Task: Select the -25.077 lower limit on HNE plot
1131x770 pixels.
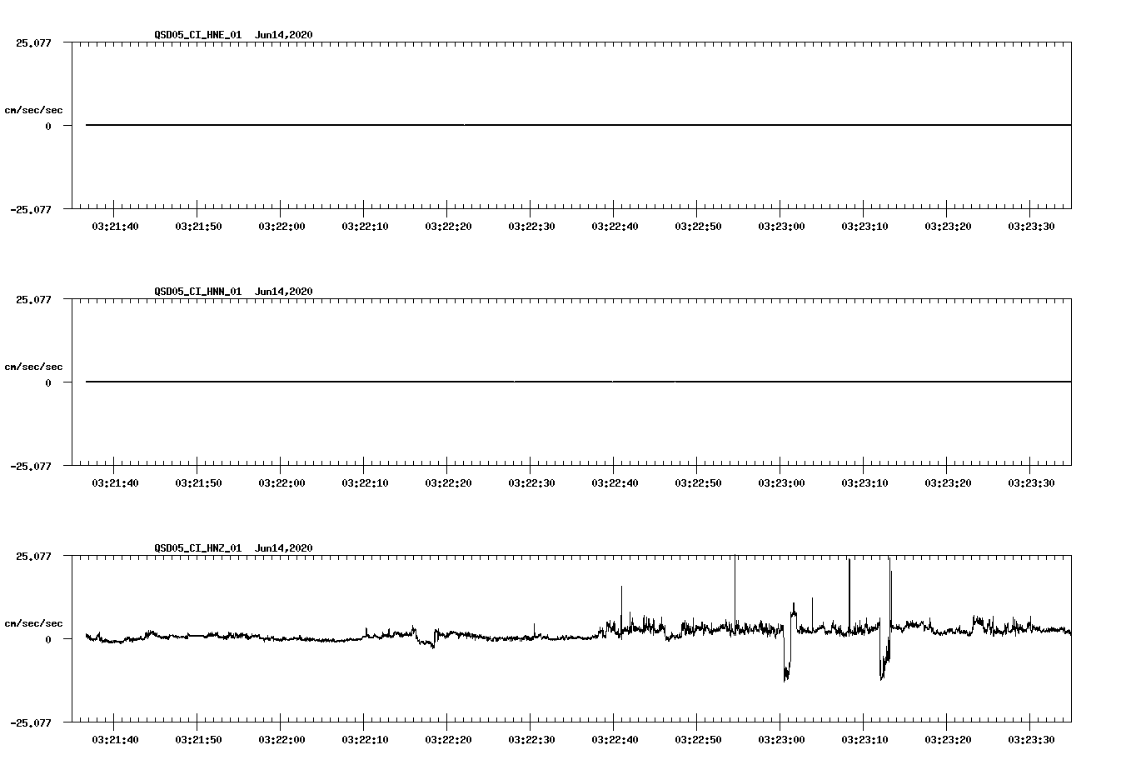Action: 31,210
